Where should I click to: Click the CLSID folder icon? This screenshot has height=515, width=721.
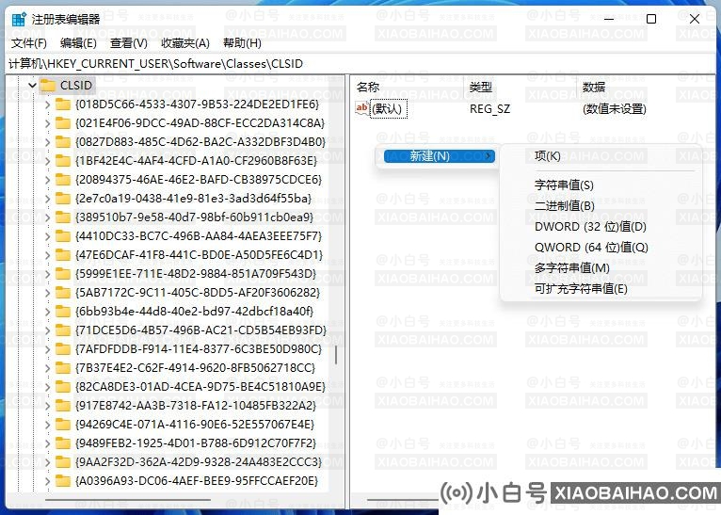[x=47, y=86]
